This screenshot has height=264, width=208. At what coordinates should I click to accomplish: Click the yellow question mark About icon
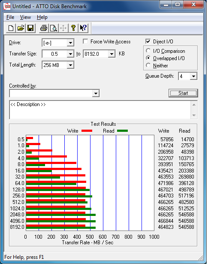[73, 28]
